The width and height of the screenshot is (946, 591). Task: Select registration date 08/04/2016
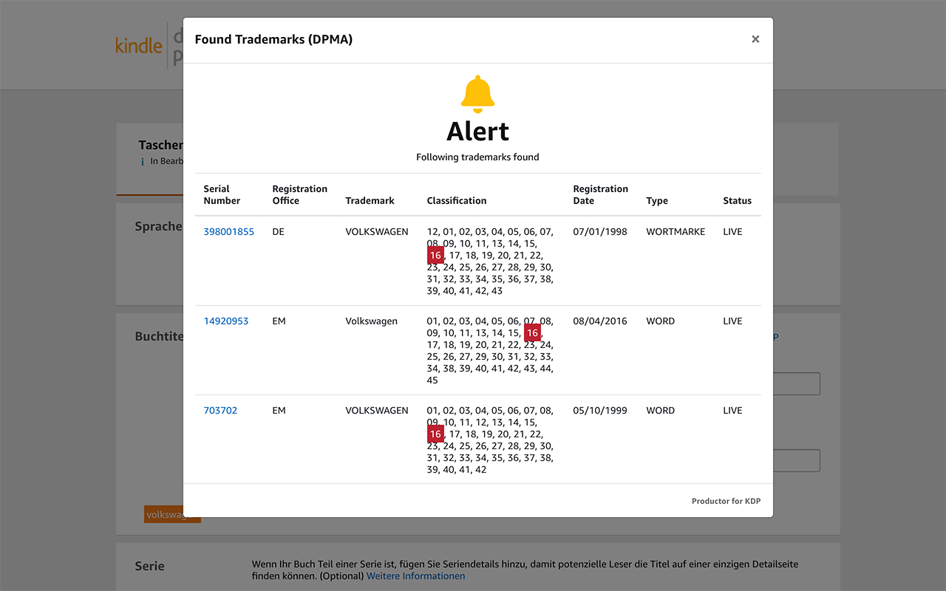tap(600, 321)
